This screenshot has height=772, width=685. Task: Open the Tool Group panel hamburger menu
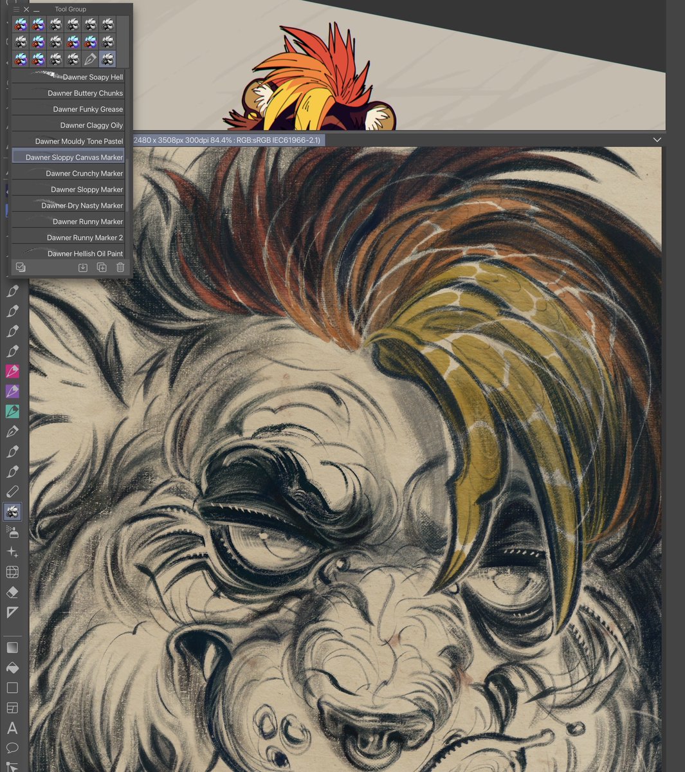point(17,10)
